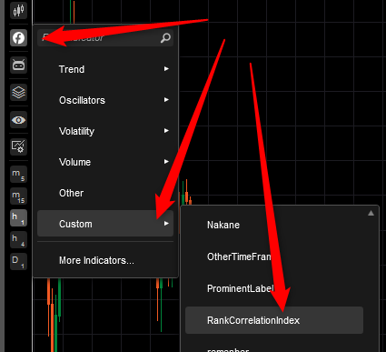
Task: Click the find indicator search field
Action: click(105, 38)
